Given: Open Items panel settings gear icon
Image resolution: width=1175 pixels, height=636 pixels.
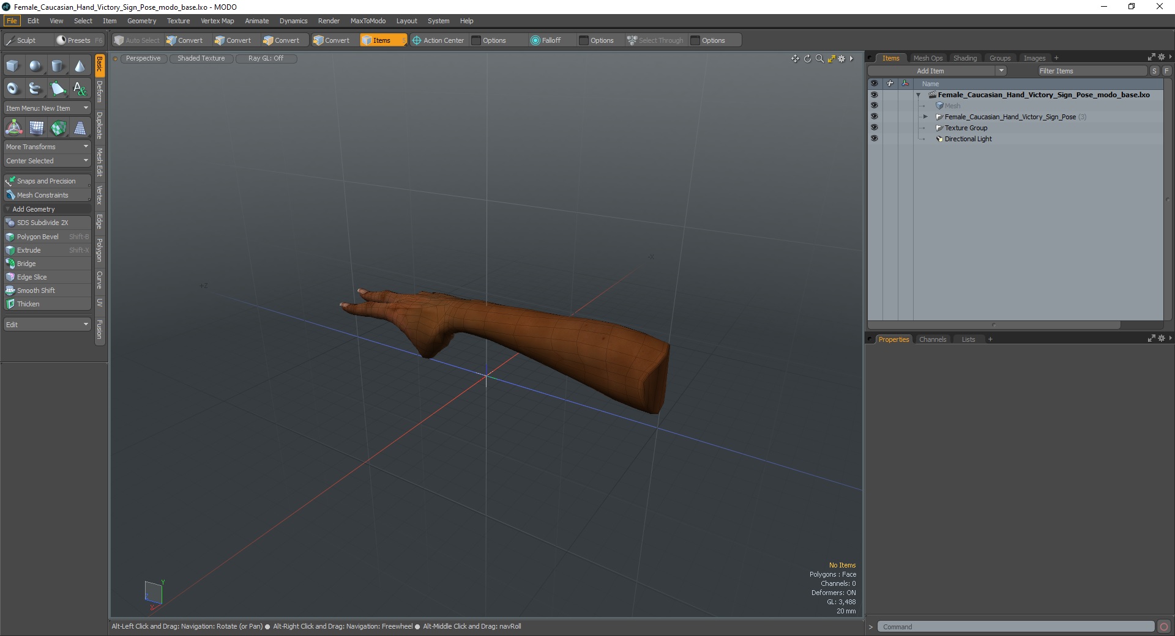Looking at the screenshot, I should [x=1162, y=57].
